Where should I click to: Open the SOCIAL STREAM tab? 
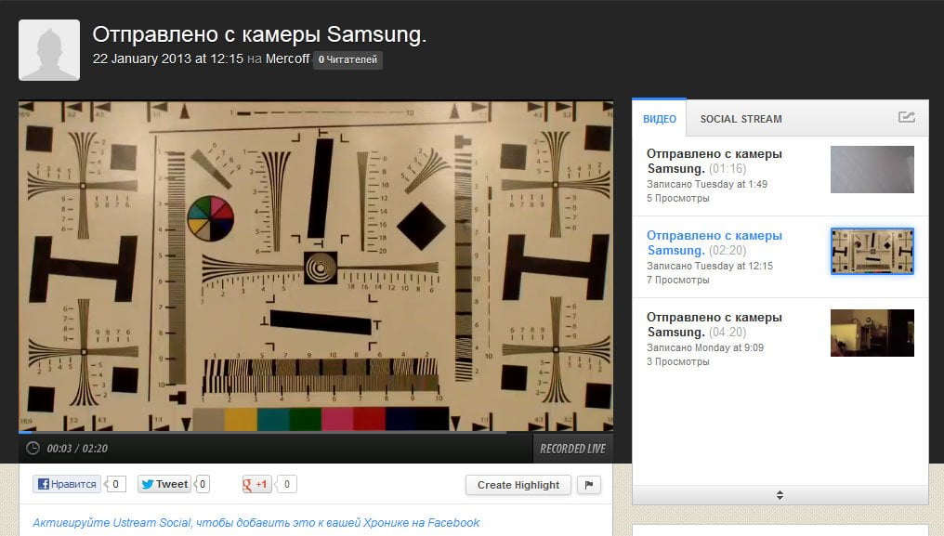[741, 119]
